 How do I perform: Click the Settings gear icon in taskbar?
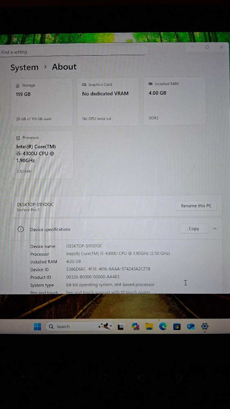point(205,326)
